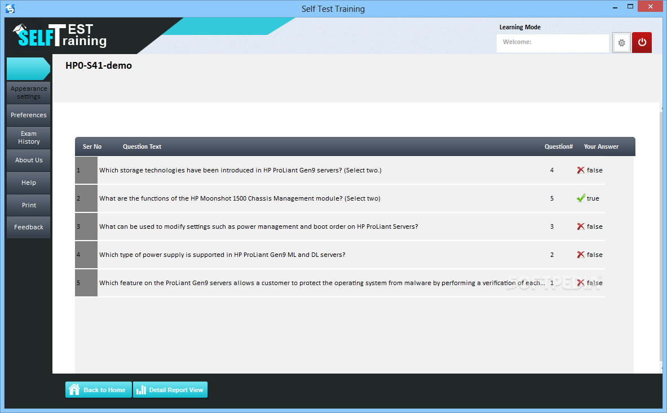Select Print in sidebar
Image resolution: width=667 pixels, height=413 pixels.
(29, 205)
